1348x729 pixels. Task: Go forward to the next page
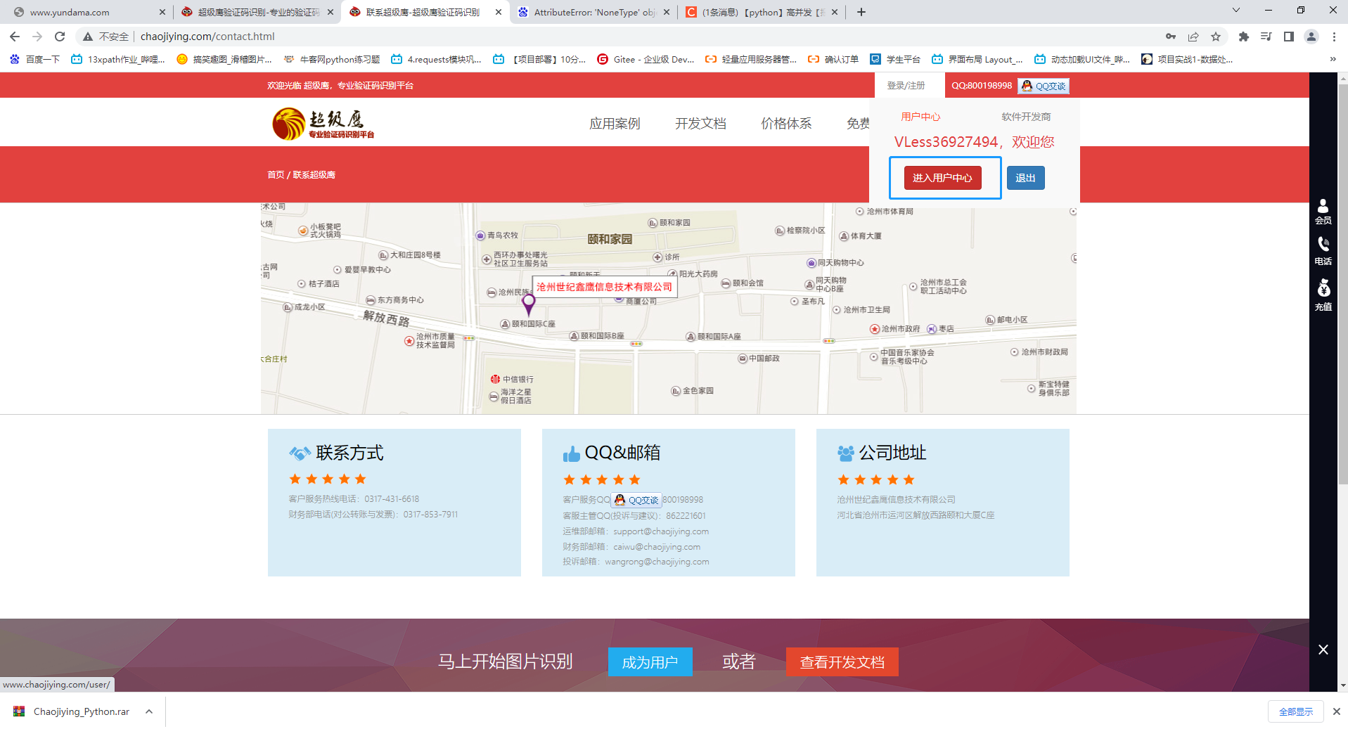[37, 37]
